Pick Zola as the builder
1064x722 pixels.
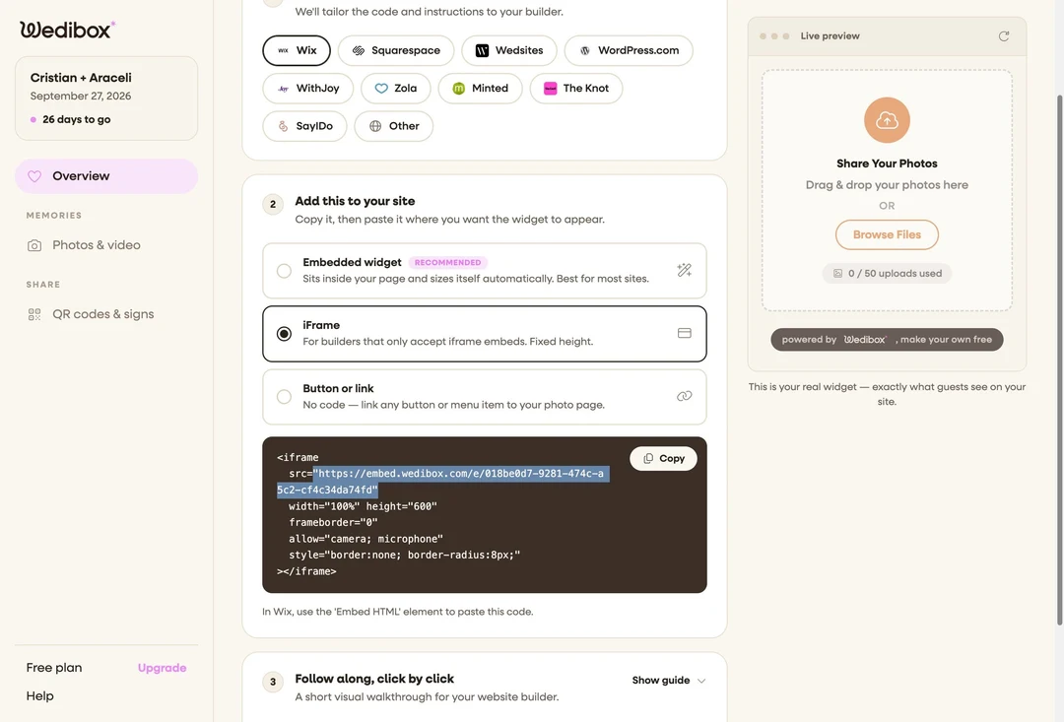click(396, 89)
